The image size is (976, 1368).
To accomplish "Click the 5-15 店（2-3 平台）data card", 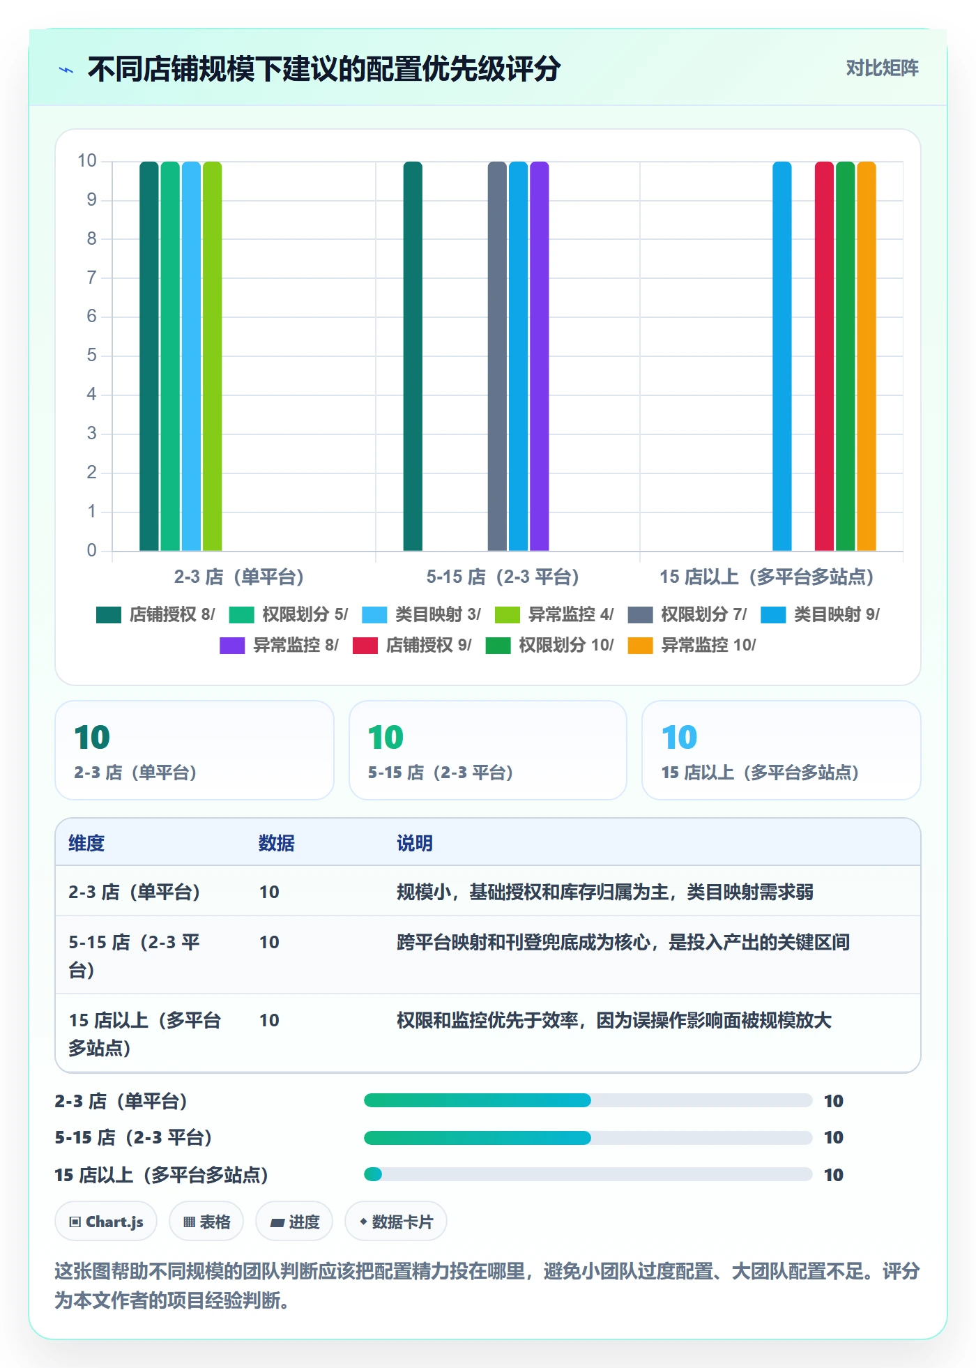I will pyautogui.click(x=488, y=750).
